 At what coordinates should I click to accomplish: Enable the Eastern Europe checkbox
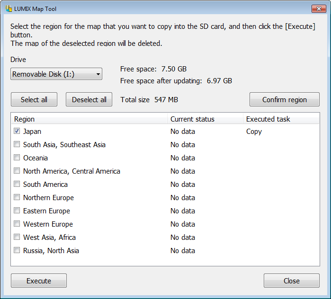pyautogui.click(x=17, y=211)
